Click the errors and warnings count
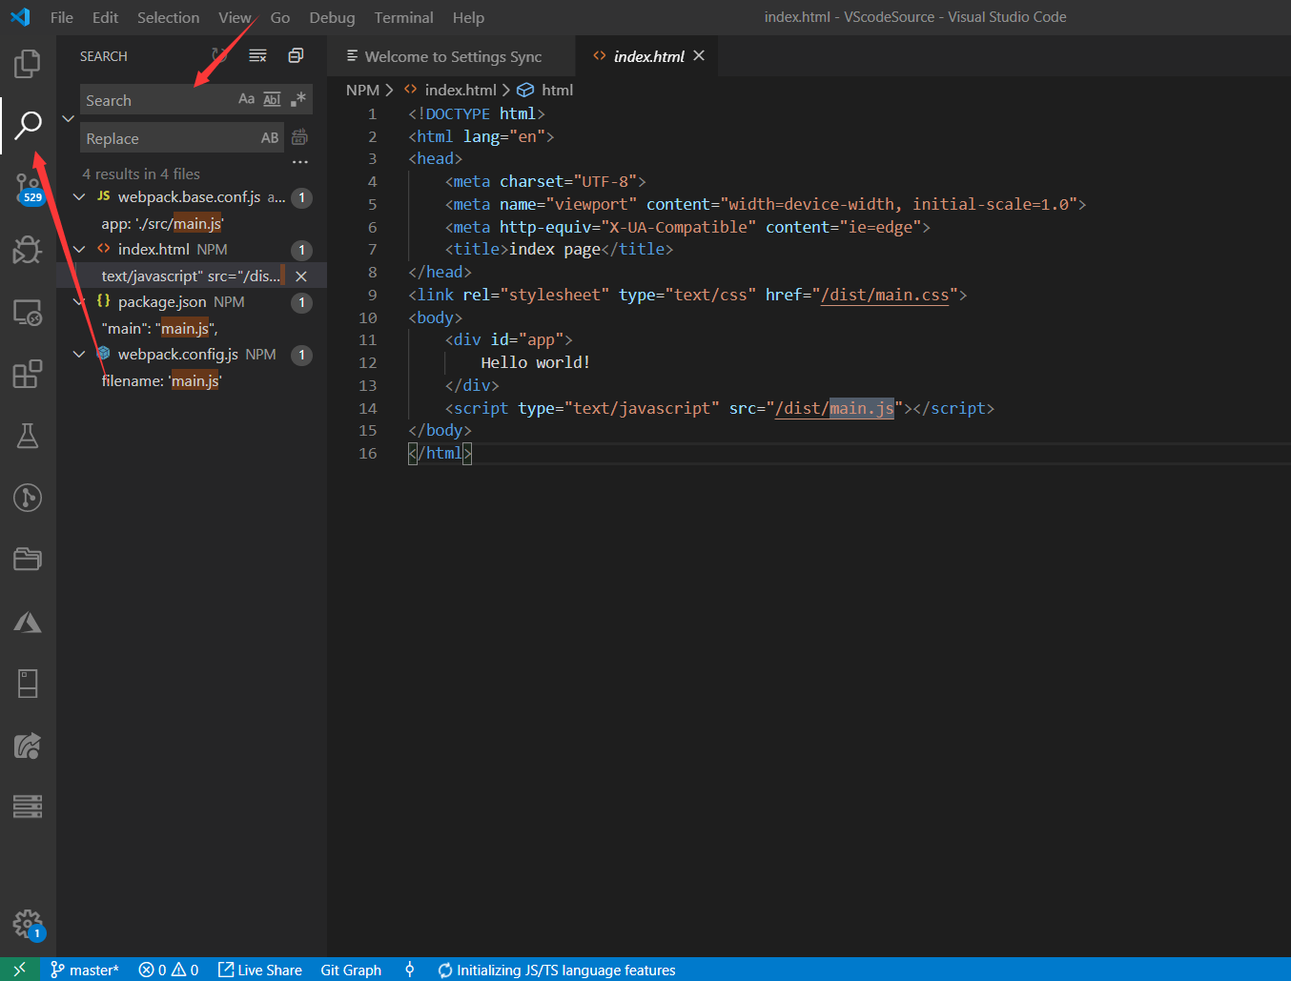The image size is (1291, 981). (169, 970)
